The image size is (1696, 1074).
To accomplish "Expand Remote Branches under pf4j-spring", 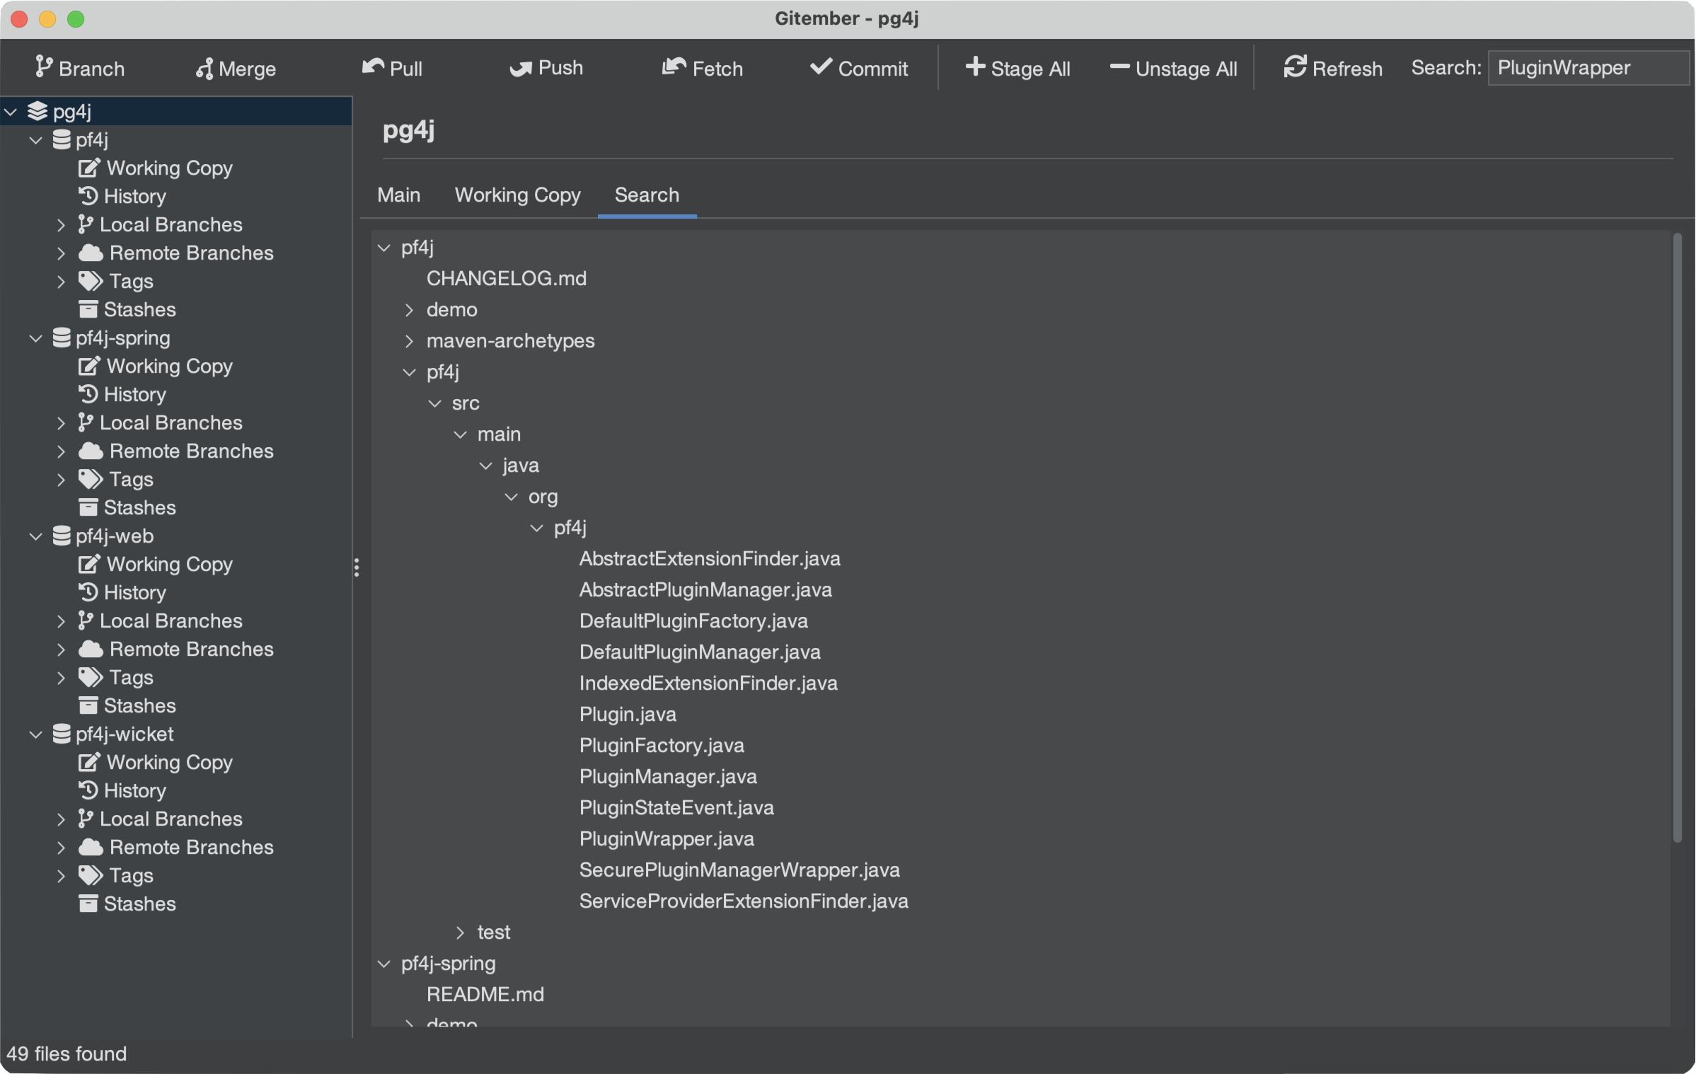I will [61, 451].
